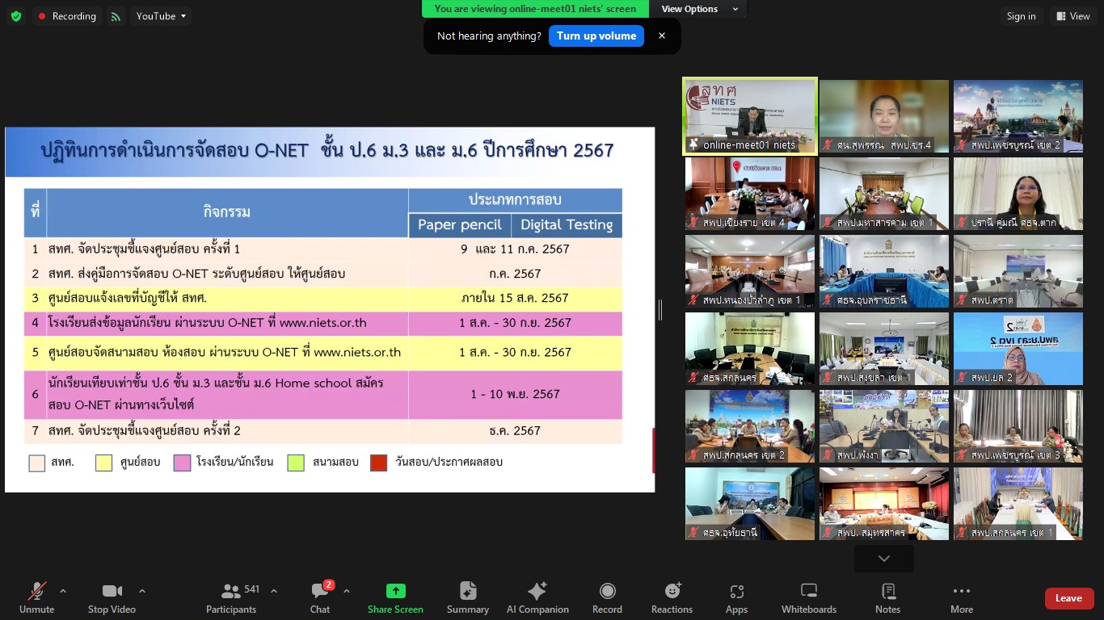
Task: Dismiss the Not hearing anything notification
Action: (662, 36)
